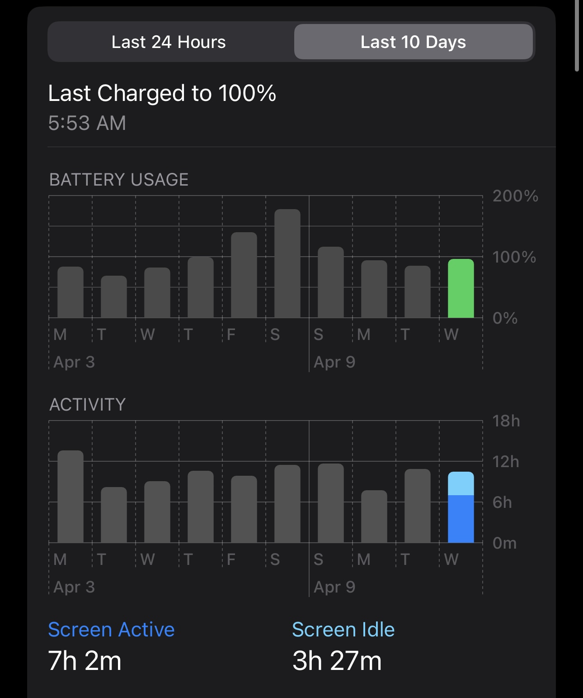
Task: Tap the Apr 9 Sunday activity bar
Action: 330,503
